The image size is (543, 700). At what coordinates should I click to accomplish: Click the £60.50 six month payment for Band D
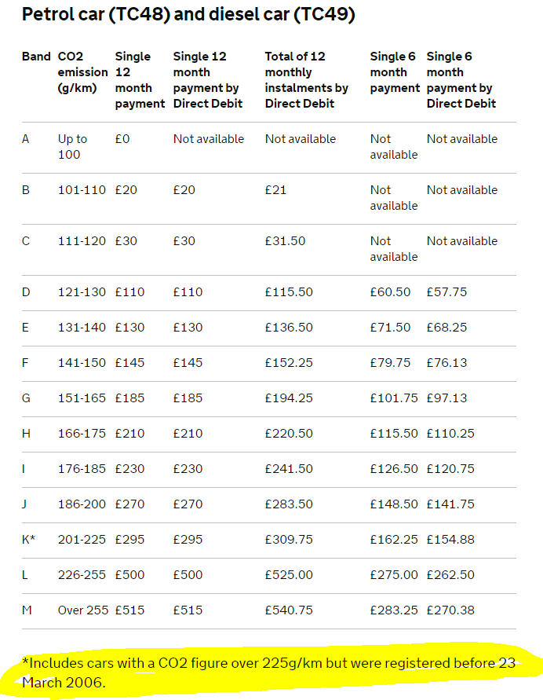click(x=390, y=292)
